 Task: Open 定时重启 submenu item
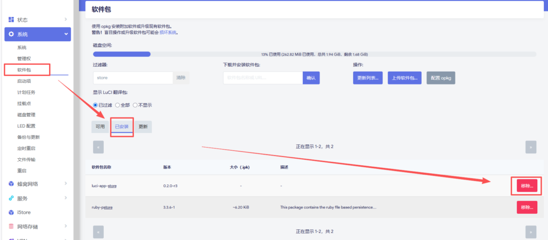click(26, 148)
